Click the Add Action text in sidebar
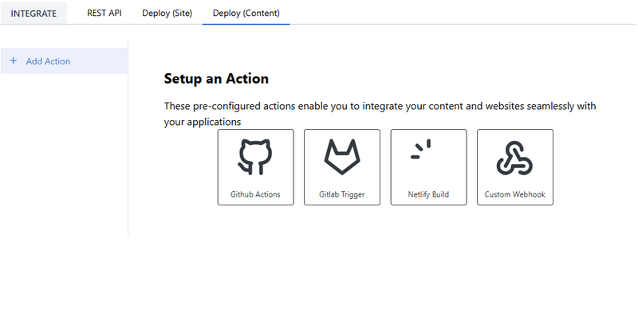The height and width of the screenshot is (328, 638). point(48,61)
